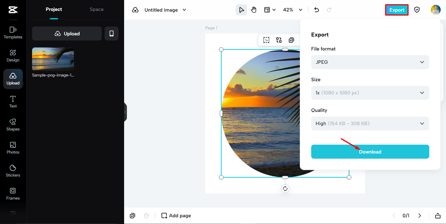Open the layout resize dropdown
Viewport: 446px width, 224px height.
coord(270,10)
